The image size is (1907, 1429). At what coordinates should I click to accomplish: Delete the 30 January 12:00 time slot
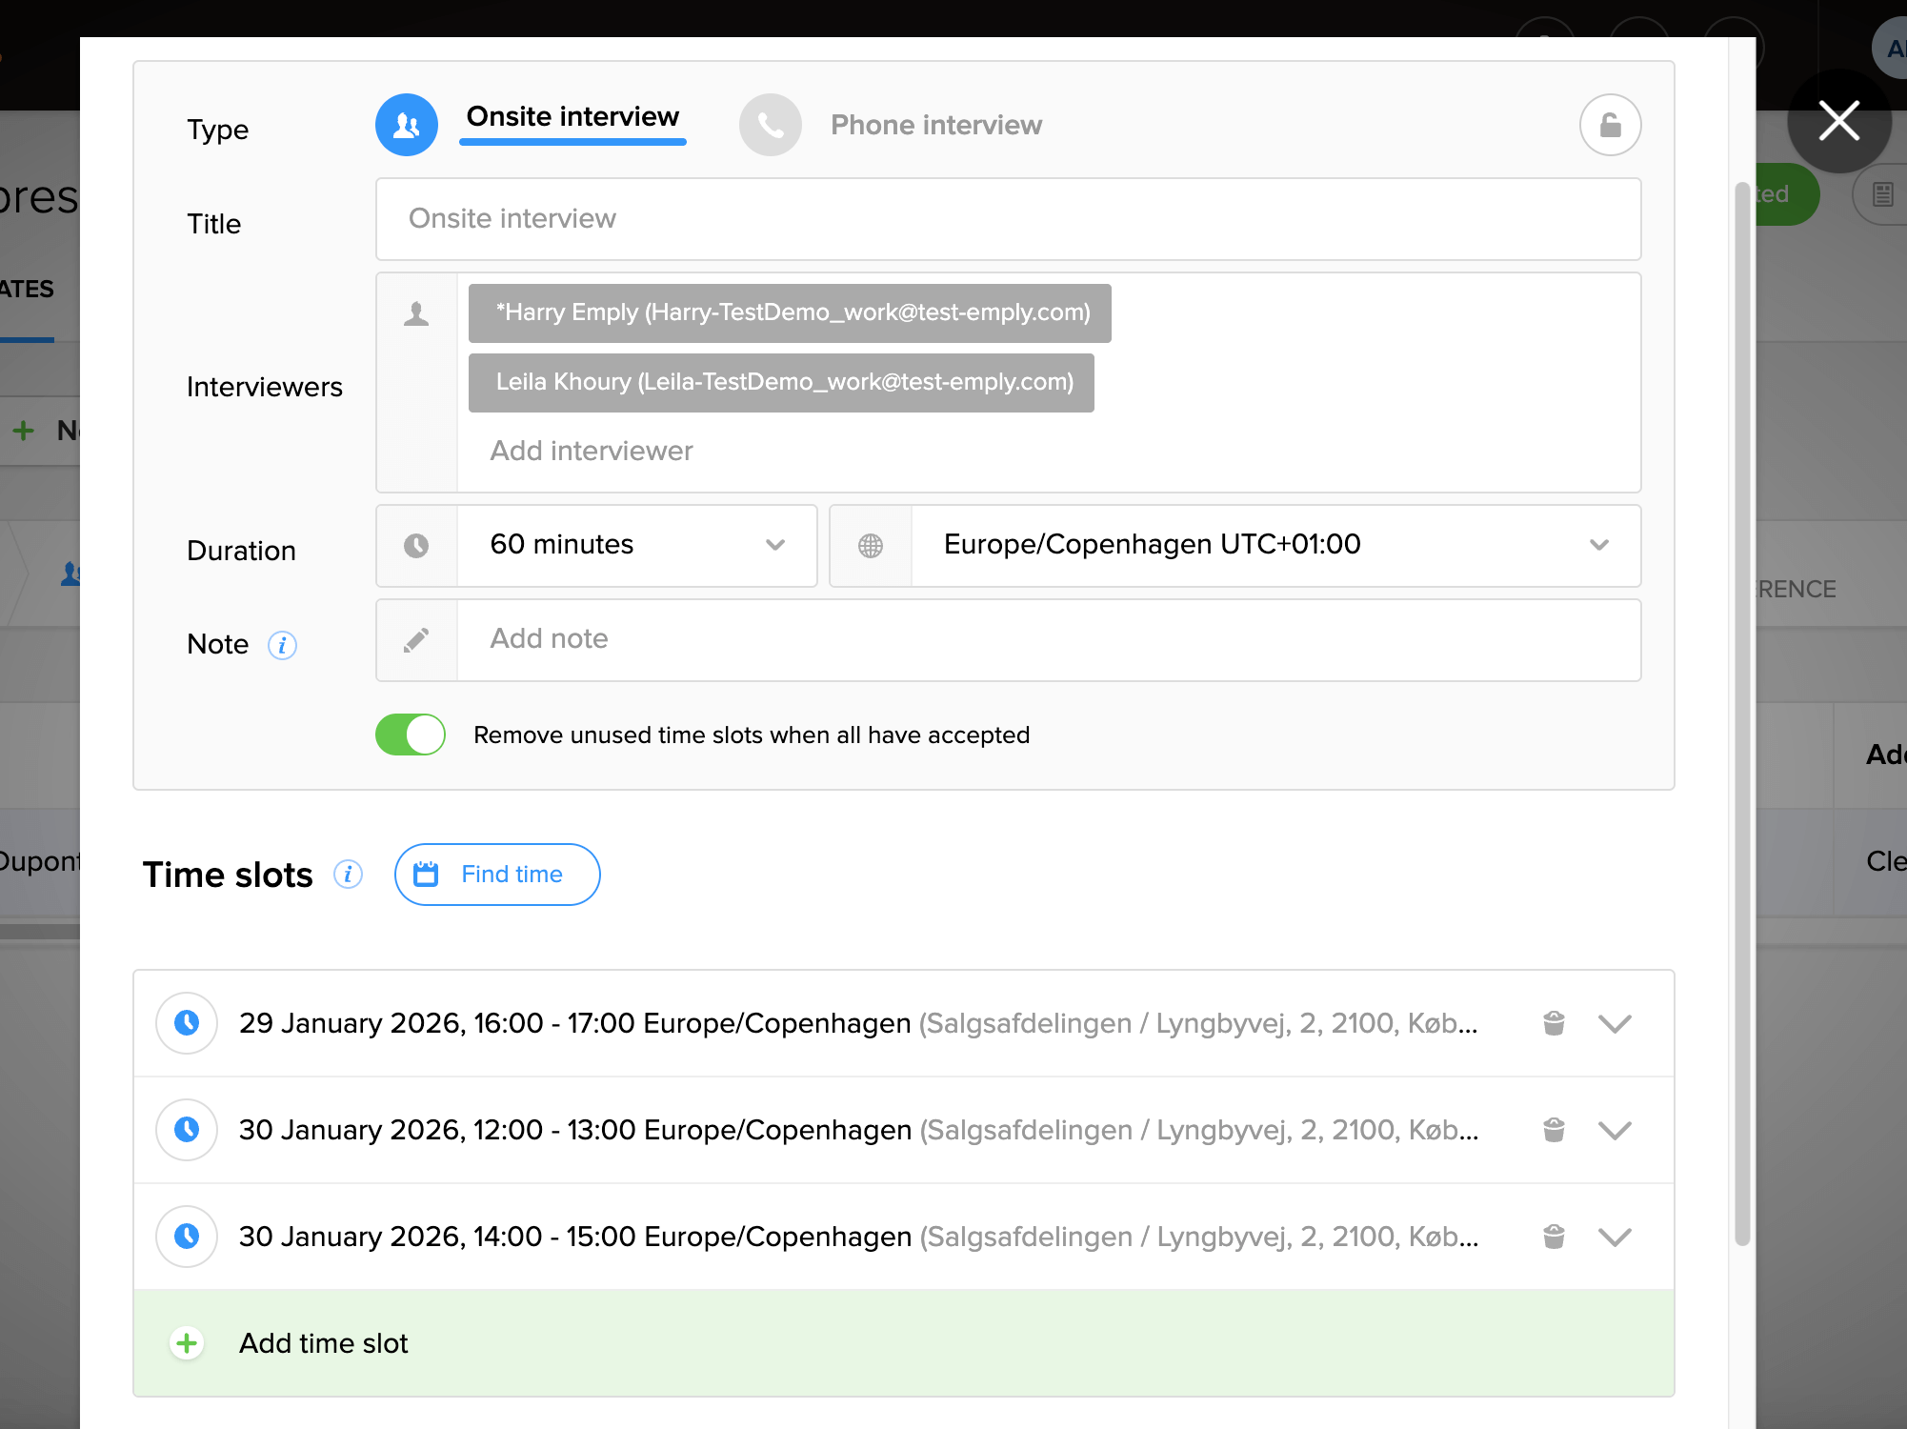(1554, 1130)
